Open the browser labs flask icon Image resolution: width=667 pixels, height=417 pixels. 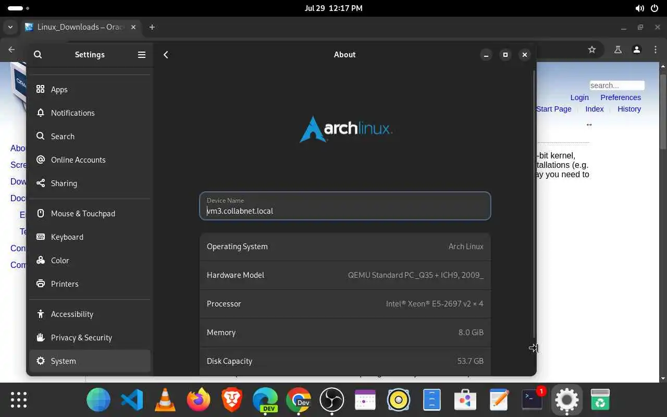pyautogui.click(x=618, y=50)
